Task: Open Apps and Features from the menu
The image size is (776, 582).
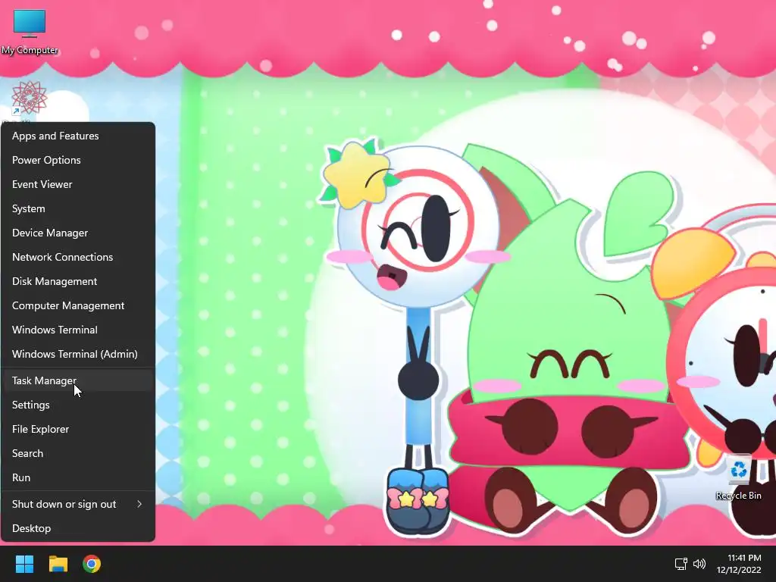Action: click(x=78, y=136)
